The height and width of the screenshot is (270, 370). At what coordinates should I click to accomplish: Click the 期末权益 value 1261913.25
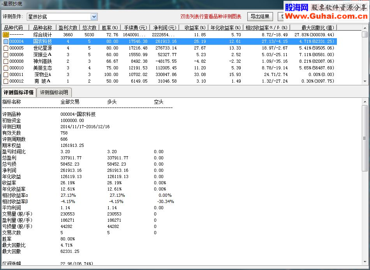[72, 145]
